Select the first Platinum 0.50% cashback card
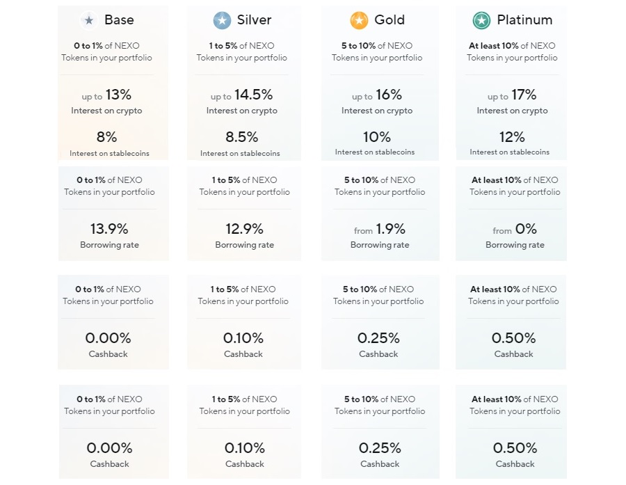Image resolution: width=626 pixels, height=485 pixels. point(511,322)
